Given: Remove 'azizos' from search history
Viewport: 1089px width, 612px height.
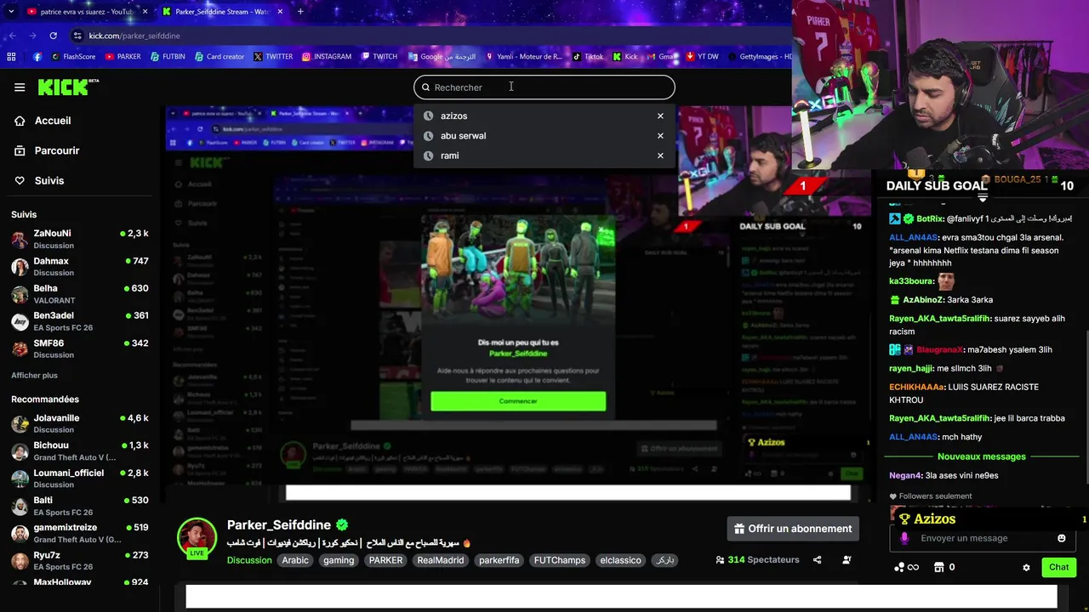Looking at the screenshot, I should (x=660, y=116).
